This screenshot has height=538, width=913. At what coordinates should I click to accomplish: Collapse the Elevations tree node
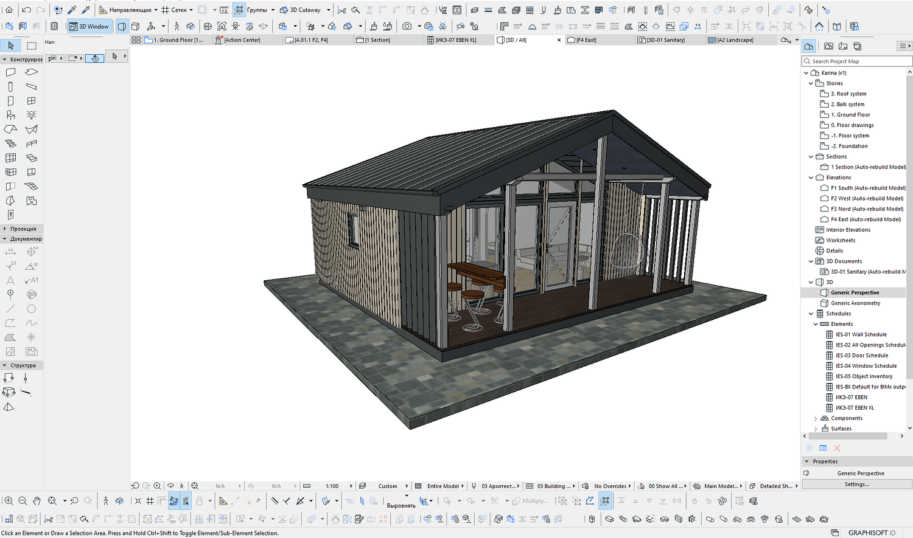point(811,178)
